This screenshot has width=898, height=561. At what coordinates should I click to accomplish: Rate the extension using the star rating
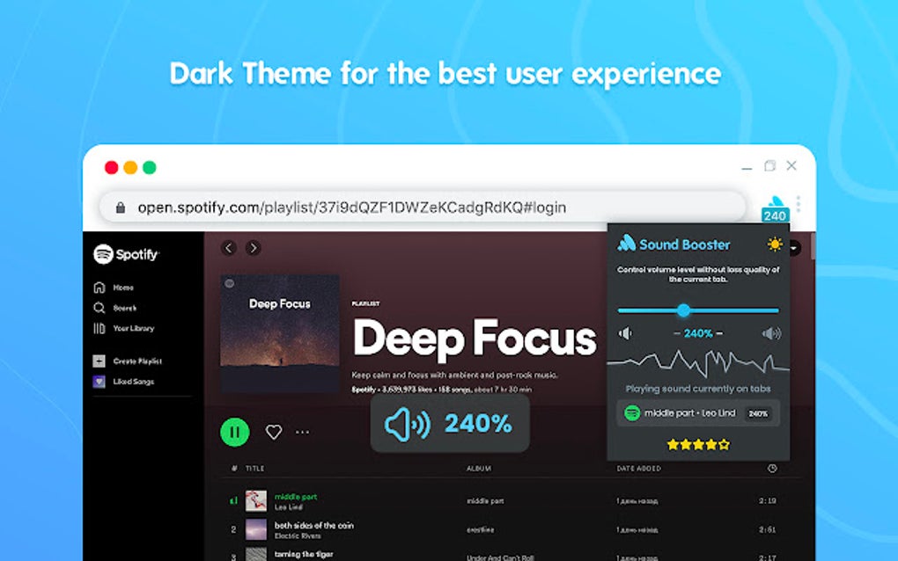click(698, 444)
